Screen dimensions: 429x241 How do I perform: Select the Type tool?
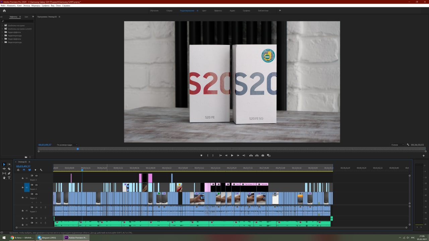click(x=9, y=178)
